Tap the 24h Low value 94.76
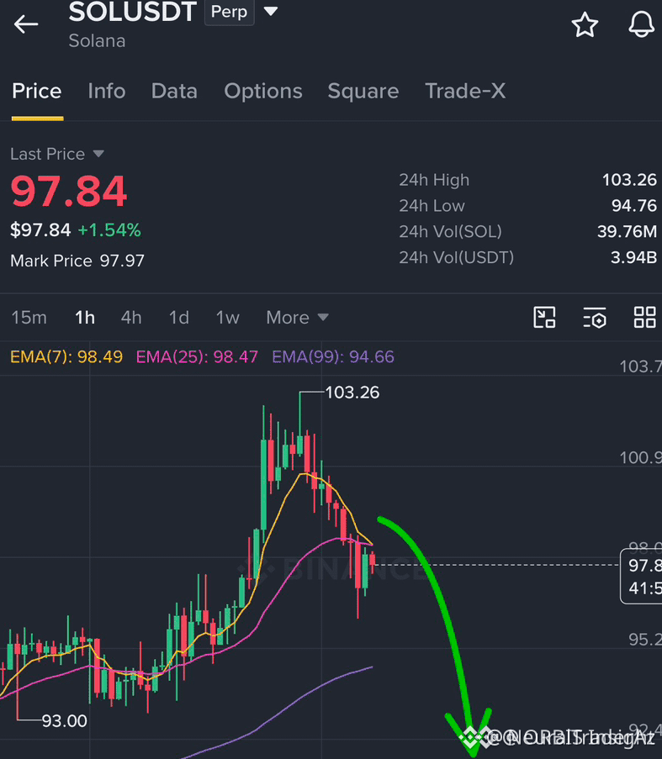 coord(634,206)
